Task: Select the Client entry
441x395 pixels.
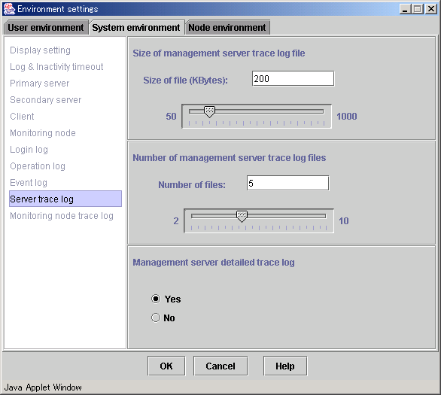Action: tap(22, 117)
